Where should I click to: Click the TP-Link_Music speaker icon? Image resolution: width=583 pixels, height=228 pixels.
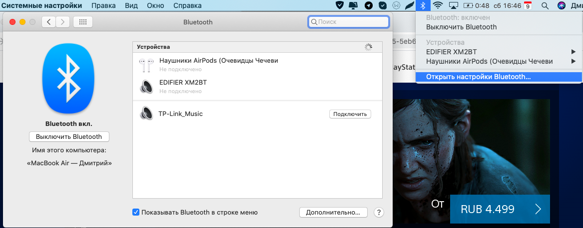coord(146,114)
